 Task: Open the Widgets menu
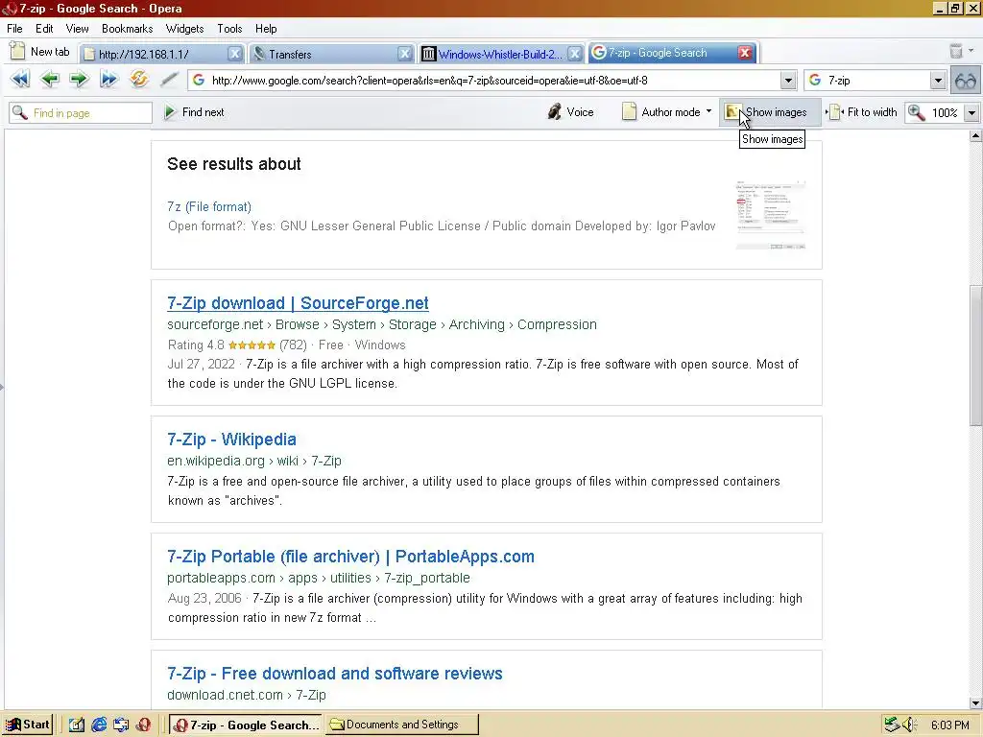(184, 28)
